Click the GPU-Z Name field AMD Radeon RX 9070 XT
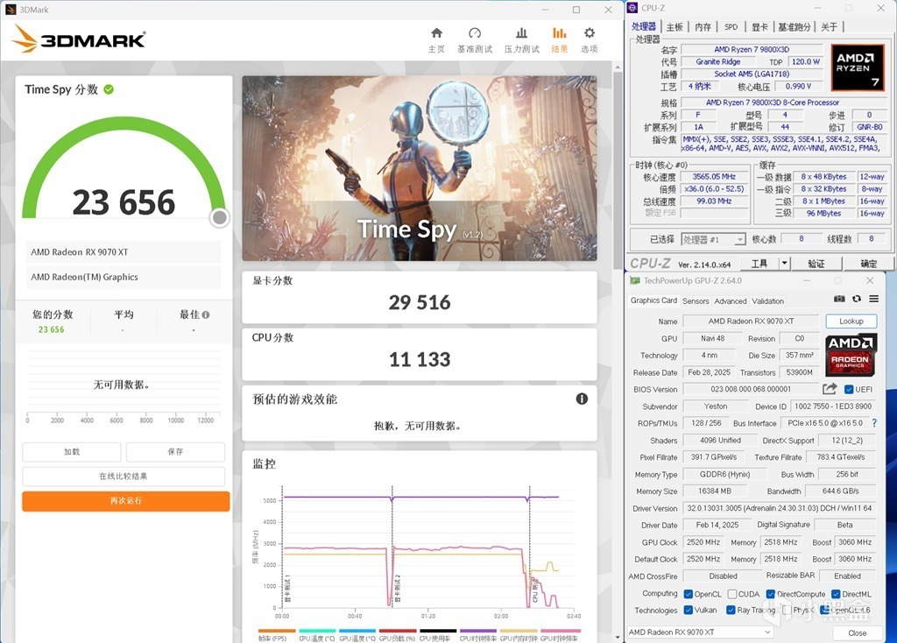This screenshot has height=643, width=897. coord(751,321)
